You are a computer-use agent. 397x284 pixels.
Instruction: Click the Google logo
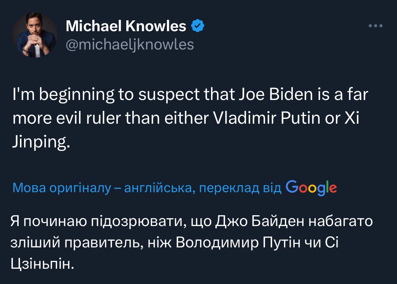click(x=311, y=187)
